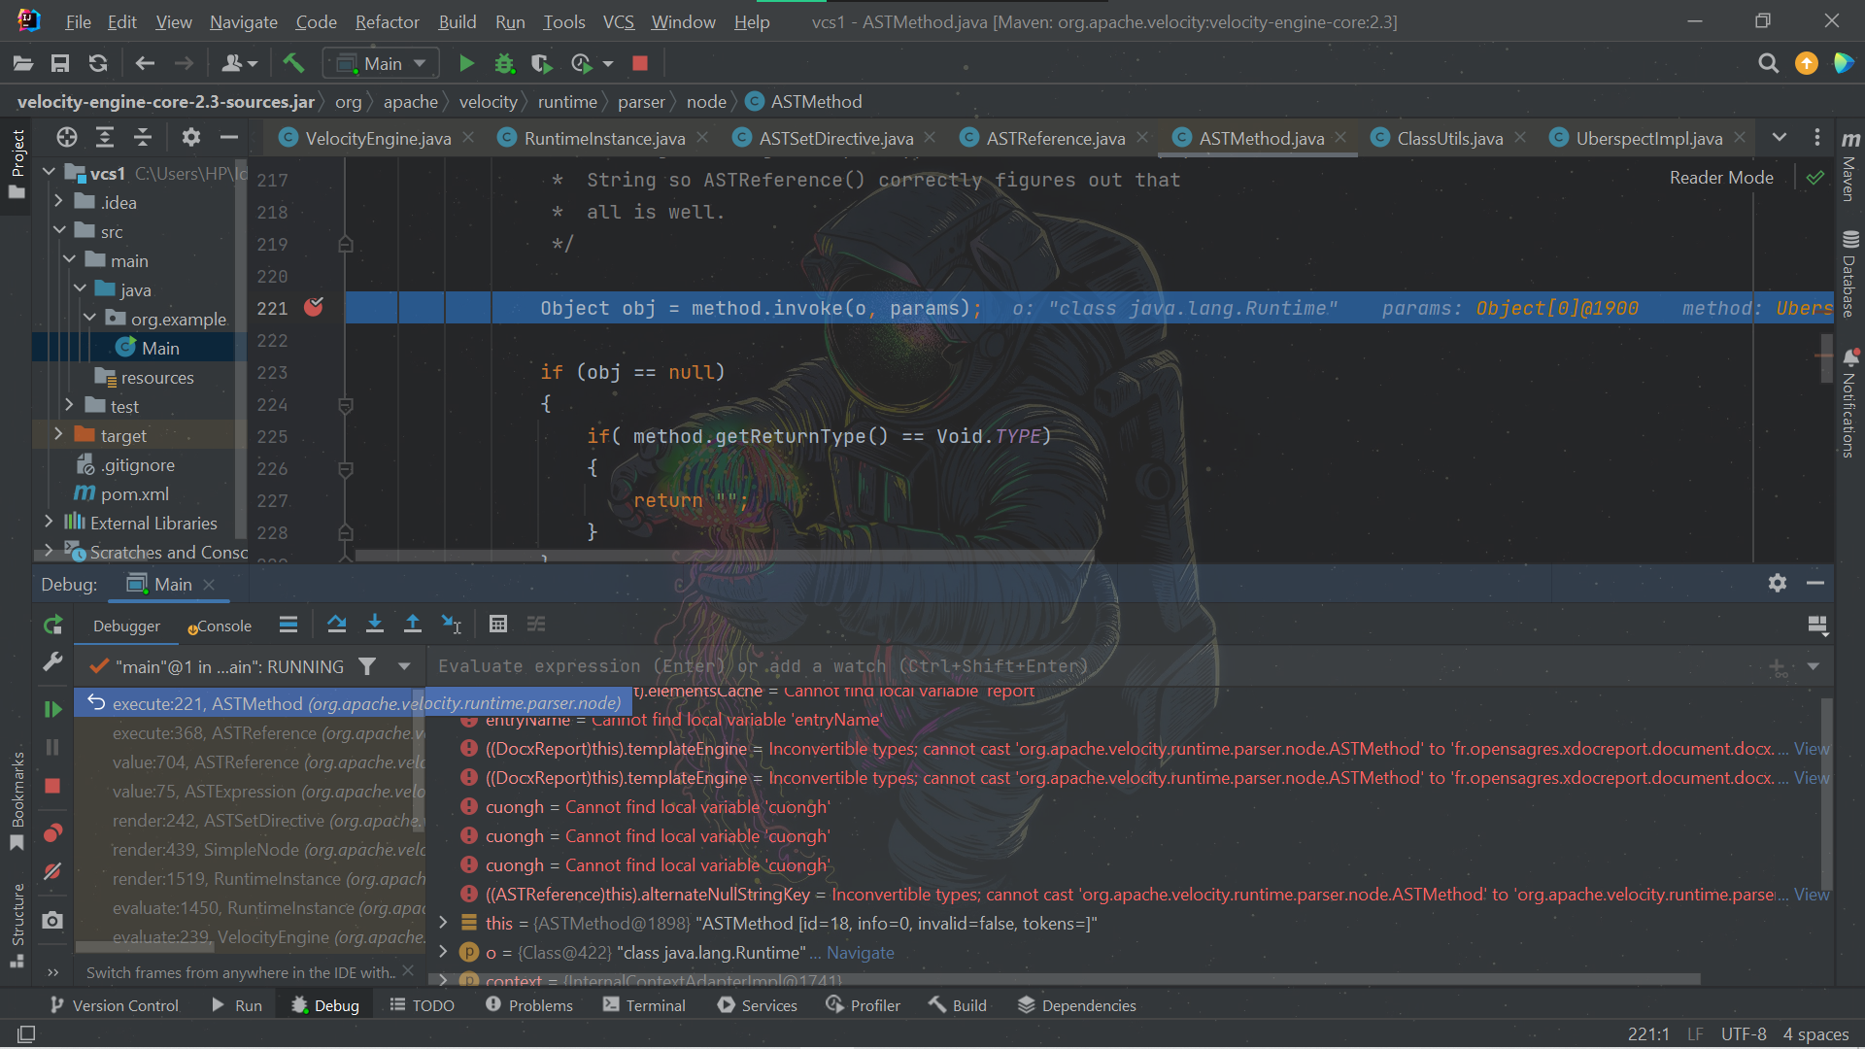The height and width of the screenshot is (1049, 1865).
Task: Click the Save All icon
Action: click(x=60, y=64)
